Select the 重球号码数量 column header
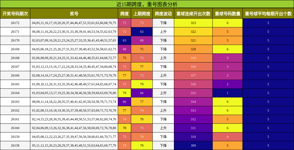Screen dimensions: 294x150 click(x=228, y=14)
